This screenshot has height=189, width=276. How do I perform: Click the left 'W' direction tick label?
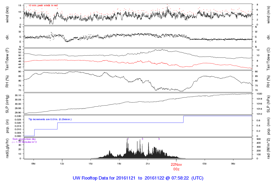20,32
